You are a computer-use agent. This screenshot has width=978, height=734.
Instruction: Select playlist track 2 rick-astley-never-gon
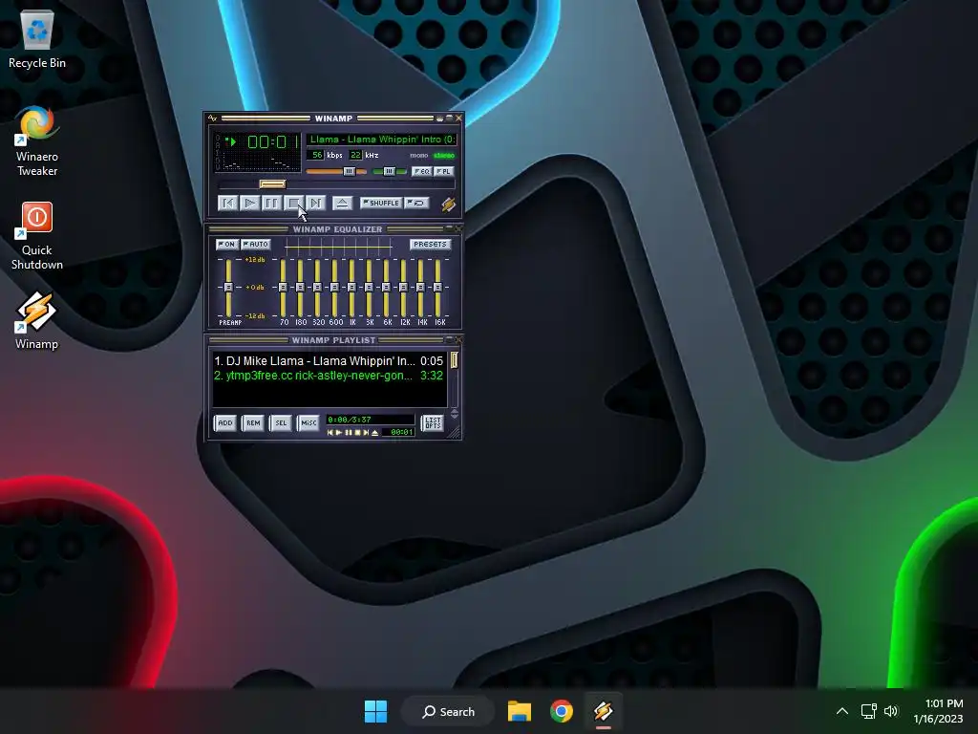(x=329, y=375)
